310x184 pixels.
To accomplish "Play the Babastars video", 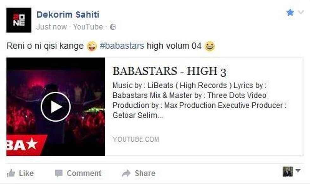I will point(56,107).
